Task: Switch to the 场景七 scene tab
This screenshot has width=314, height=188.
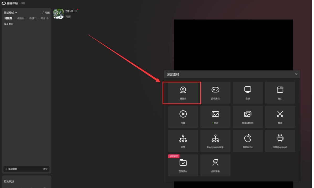Action: point(33,18)
